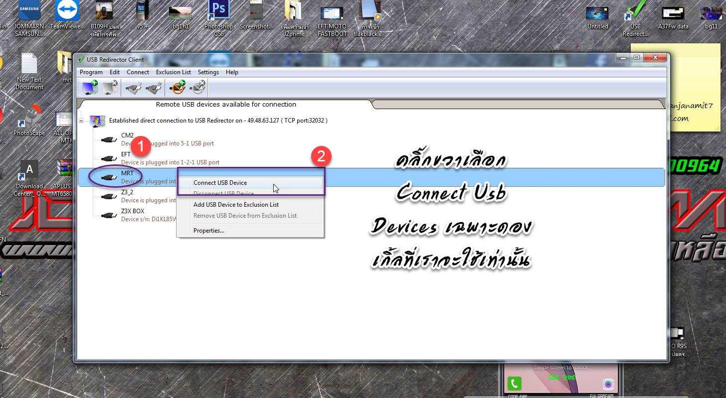
Task: Choose Add USB Device to Exclusion List
Action: tap(250, 205)
